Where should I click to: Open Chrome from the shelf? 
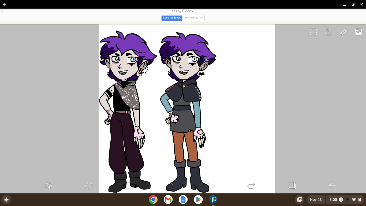pyautogui.click(x=153, y=200)
